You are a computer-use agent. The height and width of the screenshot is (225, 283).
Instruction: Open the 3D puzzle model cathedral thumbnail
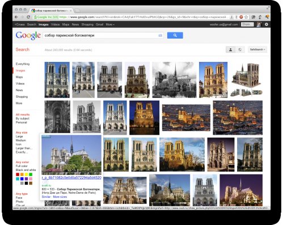pos(246,80)
